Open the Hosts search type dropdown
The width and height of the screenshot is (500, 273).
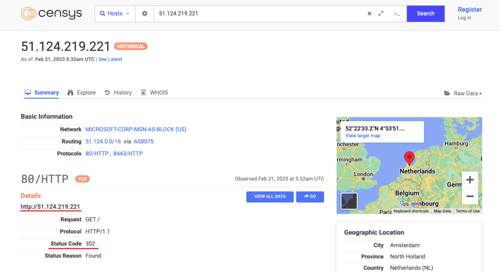[x=115, y=14]
